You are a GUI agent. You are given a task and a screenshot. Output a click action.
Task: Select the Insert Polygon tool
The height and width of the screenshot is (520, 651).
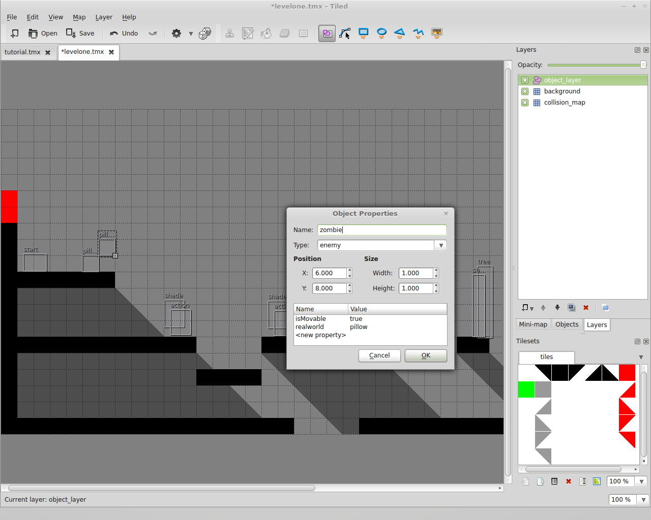[x=400, y=34]
